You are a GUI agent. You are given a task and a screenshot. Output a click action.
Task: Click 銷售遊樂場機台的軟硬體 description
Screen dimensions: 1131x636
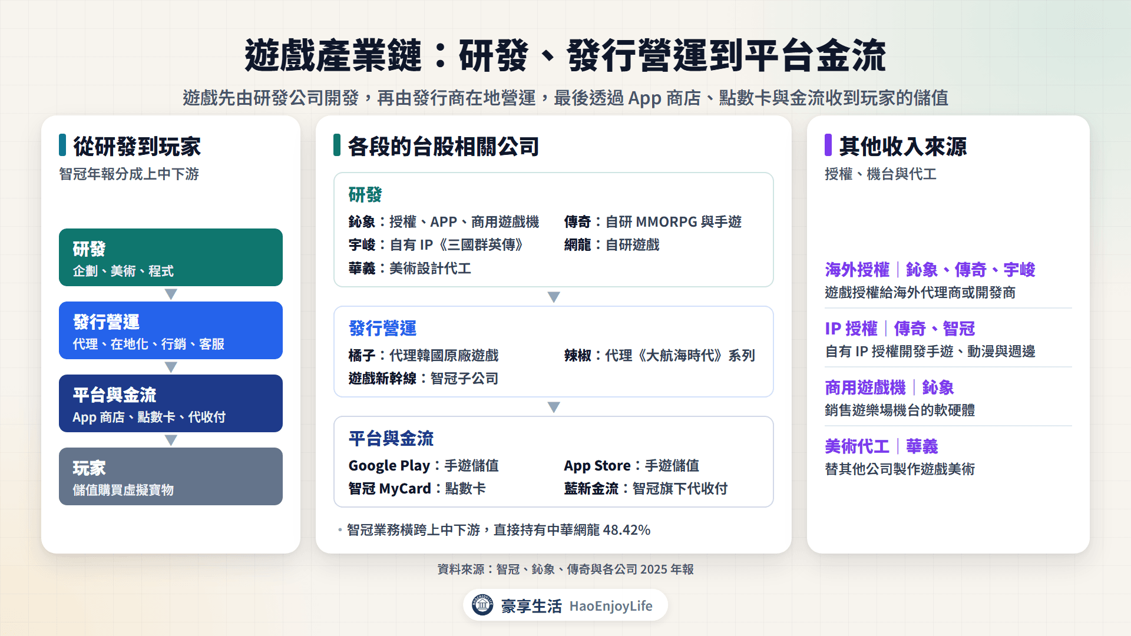(x=899, y=410)
